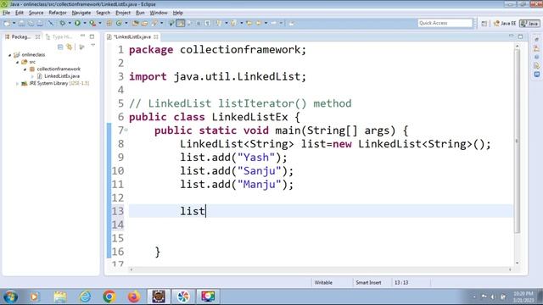Image resolution: width=543 pixels, height=305 pixels.
Task: Open the Navigate menu
Action: [81, 13]
